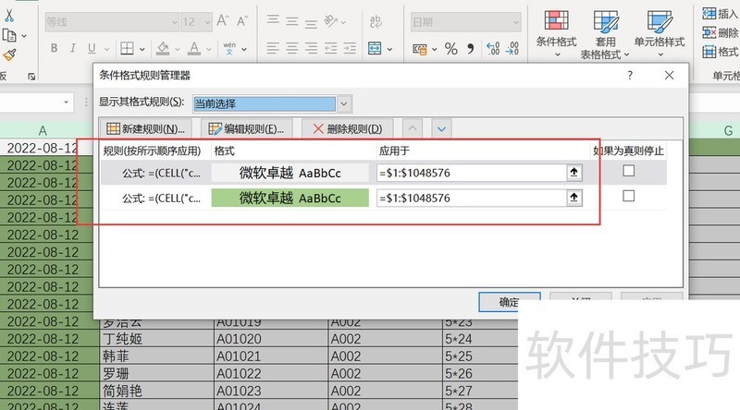Open the Conditional Formatting (条件格式) menu
Screen dimensions: 740x410
pos(555,33)
